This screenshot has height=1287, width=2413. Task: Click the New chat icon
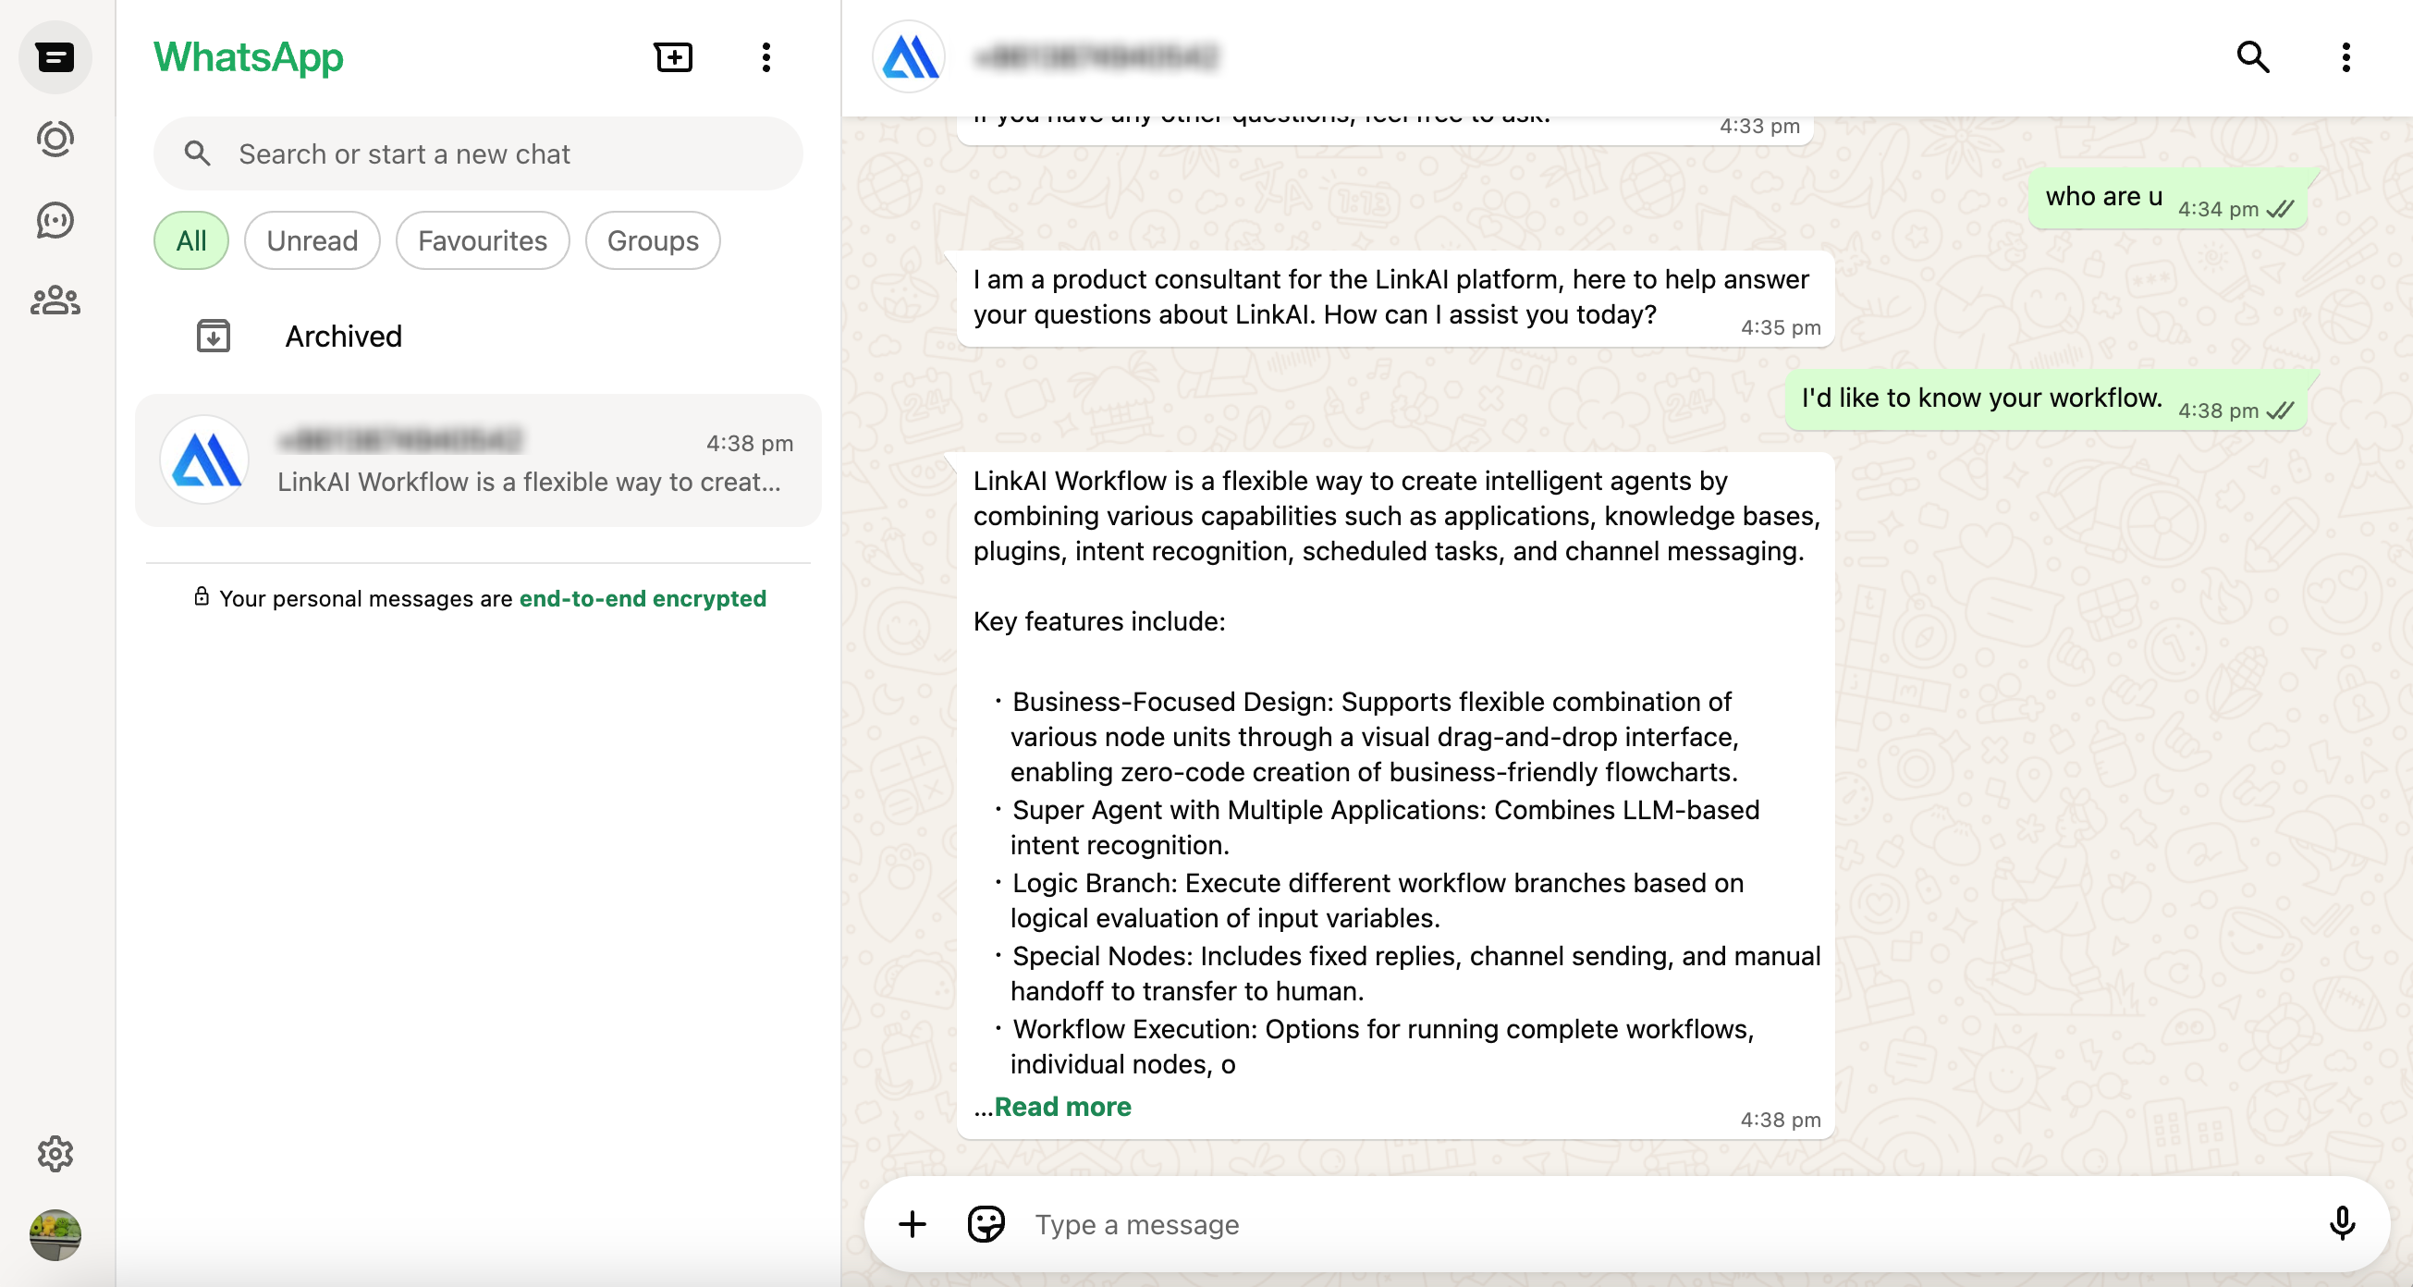(x=672, y=57)
